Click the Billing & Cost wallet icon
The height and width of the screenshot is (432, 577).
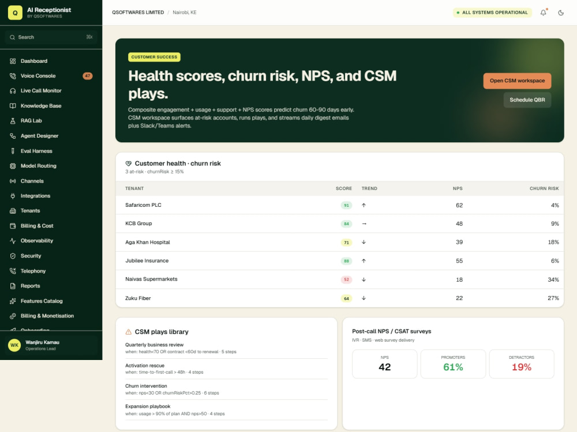click(13, 226)
